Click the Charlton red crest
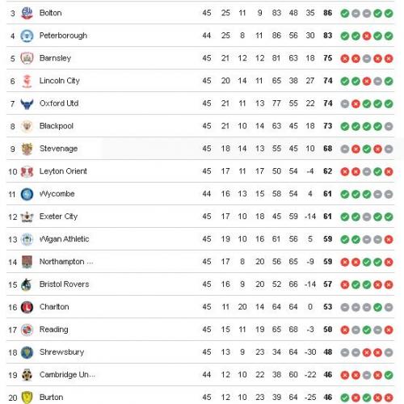This screenshot has height=404, width=404. [x=27, y=307]
